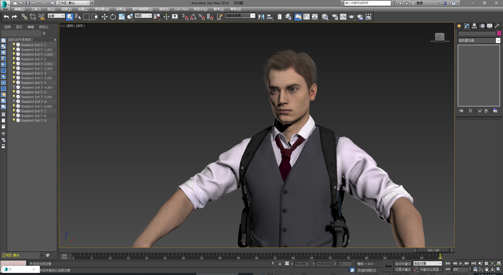Toggle Spinner Snap
This screenshot has width=503, height=275.
click(210, 17)
